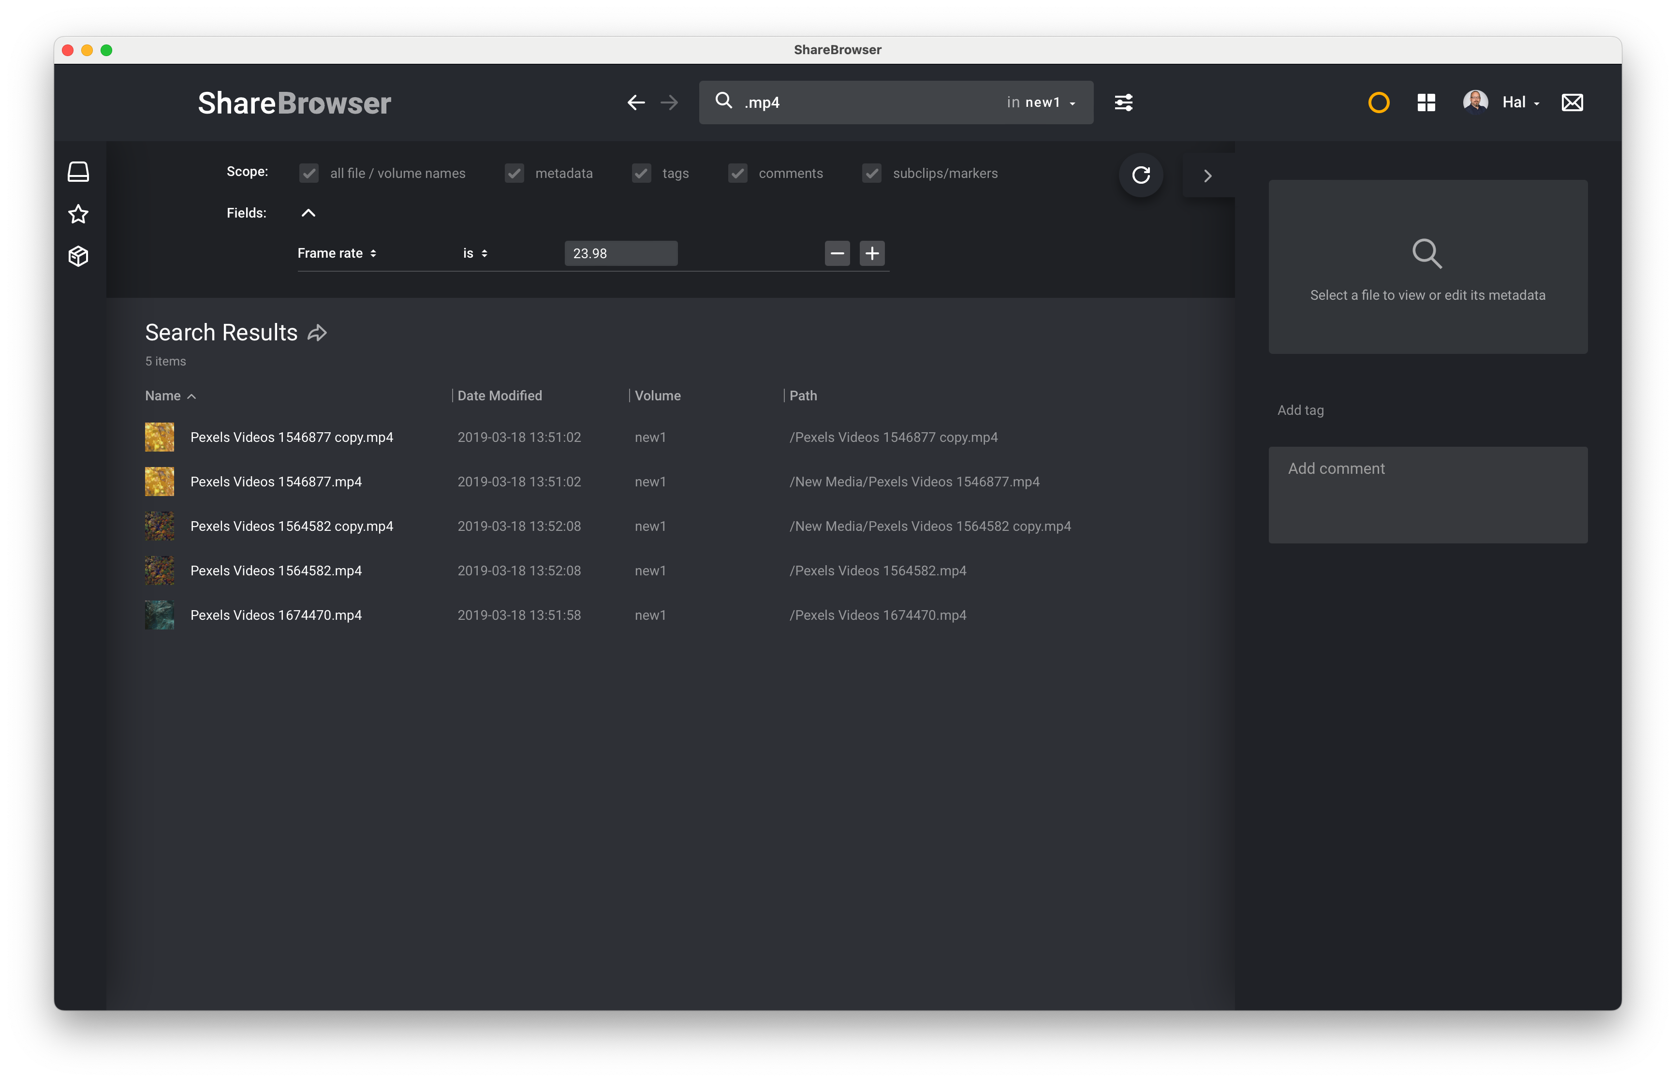
Task: Click the magnifier icon in metadata panel
Action: [1427, 254]
